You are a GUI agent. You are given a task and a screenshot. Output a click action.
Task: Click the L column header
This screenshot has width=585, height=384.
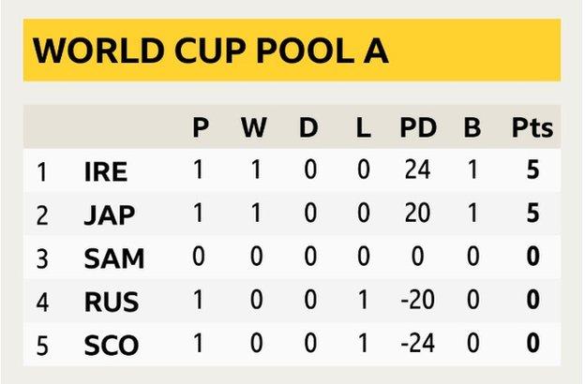click(x=363, y=129)
